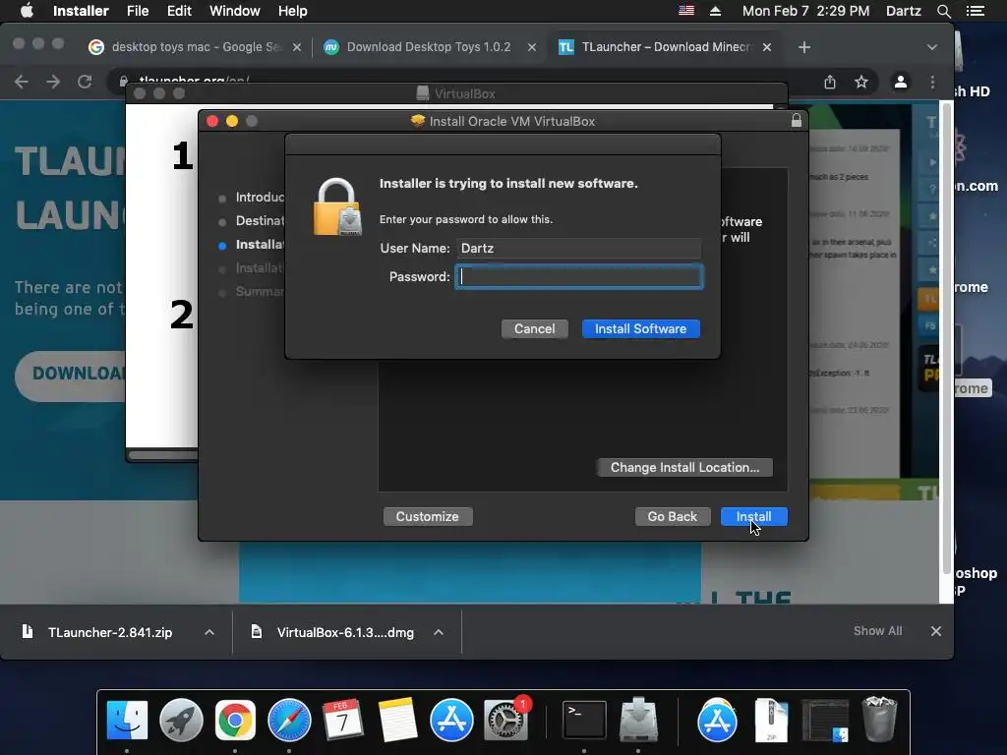Click Chrome forward arrow
This screenshot has height=755, width=1007.
[53, 82]
